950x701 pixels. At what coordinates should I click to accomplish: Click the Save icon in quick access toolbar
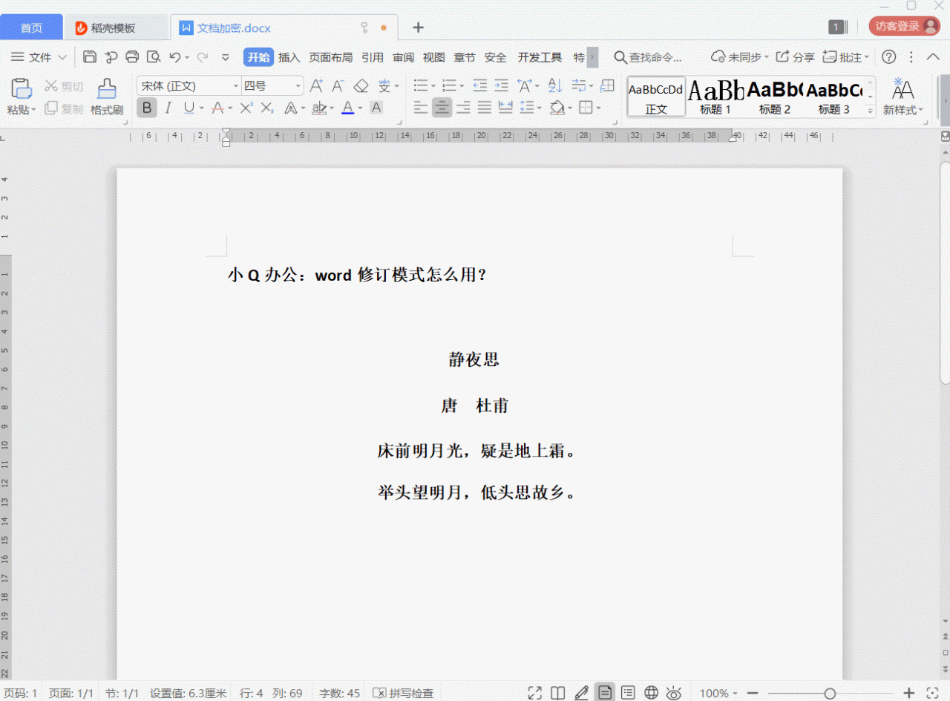point(90,57)
